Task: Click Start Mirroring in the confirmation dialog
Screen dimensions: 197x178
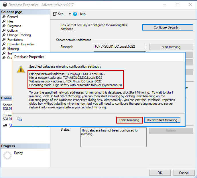Action: click(129, 120)
